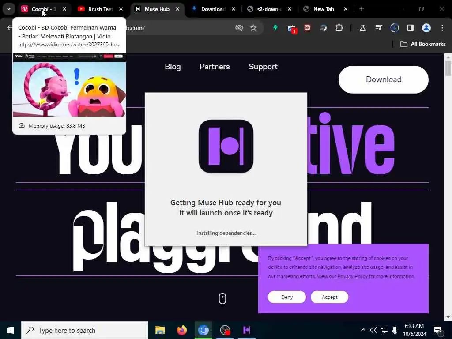
Task: Select the Muse Hub tab
Action: click(x=157, y=9)
